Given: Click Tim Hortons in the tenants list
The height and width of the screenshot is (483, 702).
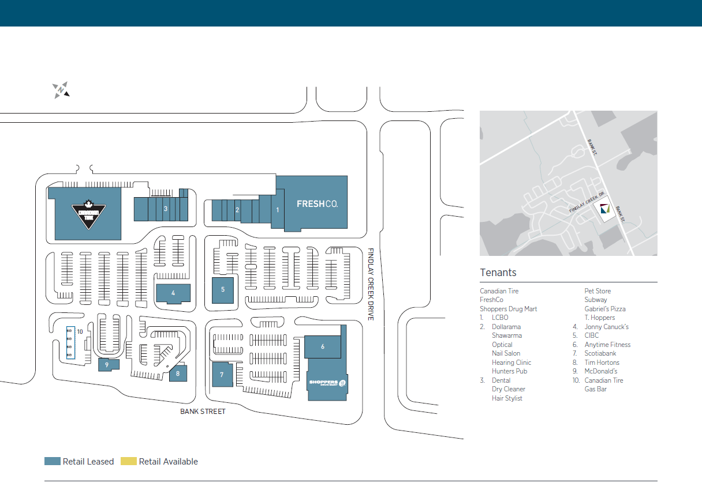Looking at the screenshot, I should click(602, 363).
